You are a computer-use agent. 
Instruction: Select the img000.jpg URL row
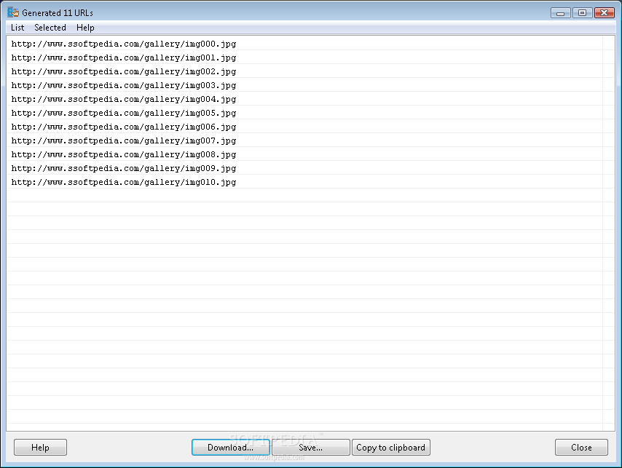coord(304,44)
